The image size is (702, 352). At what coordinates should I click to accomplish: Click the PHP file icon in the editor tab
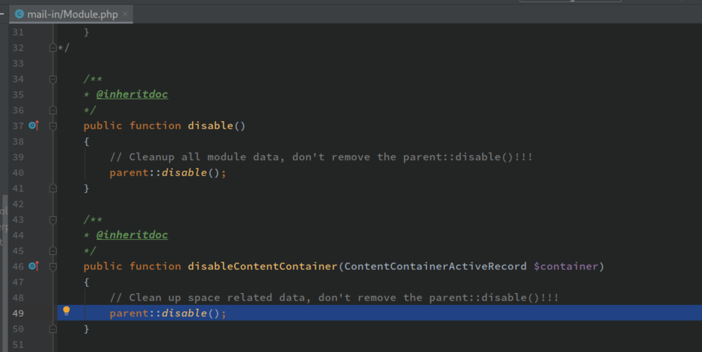19,14
